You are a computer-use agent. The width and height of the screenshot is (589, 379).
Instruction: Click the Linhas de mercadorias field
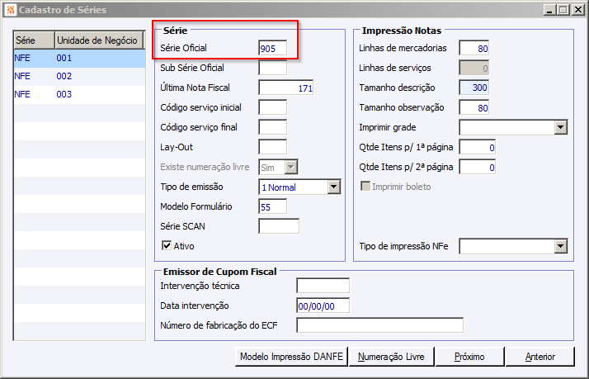(x=474, y=48)
